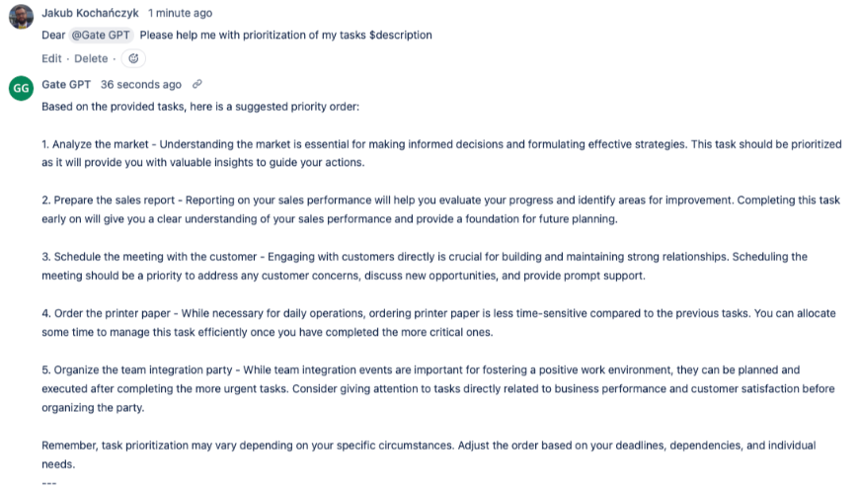
Task: Copy link to Gate GPT's comment
Action: (197, 85)
